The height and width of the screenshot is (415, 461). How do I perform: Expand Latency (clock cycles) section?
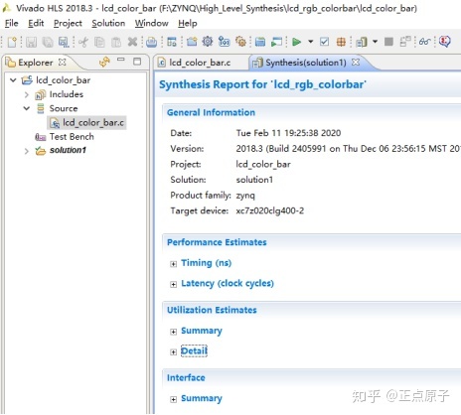pos(173,284)
